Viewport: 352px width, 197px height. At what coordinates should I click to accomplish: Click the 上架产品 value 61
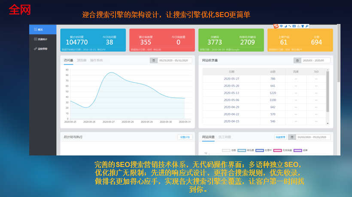tap(283, 42)
